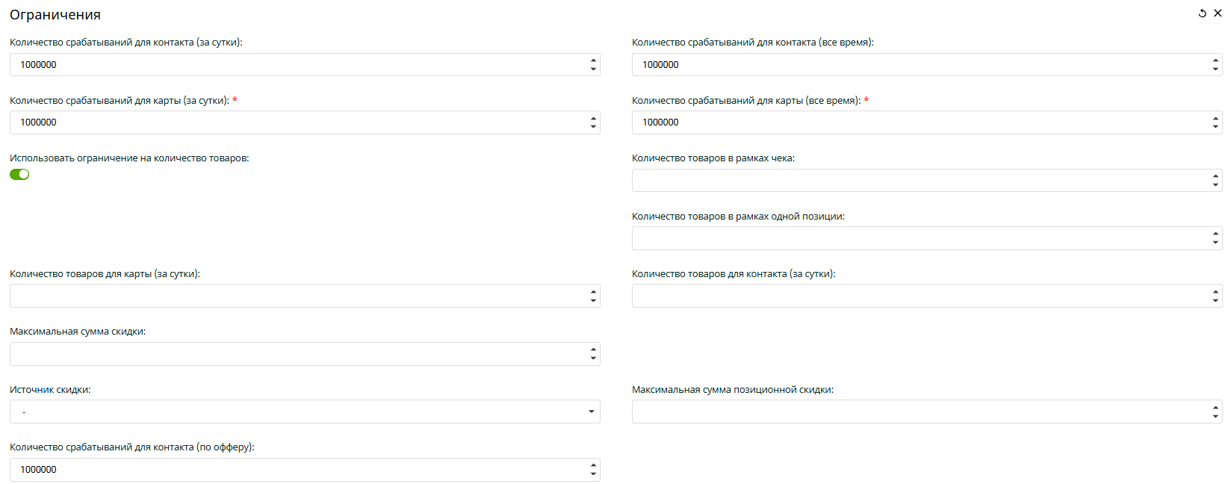The image size is (1231, 484).
Task: Increase товаров для карты (за сутки)
Action: tap(593, 292)
